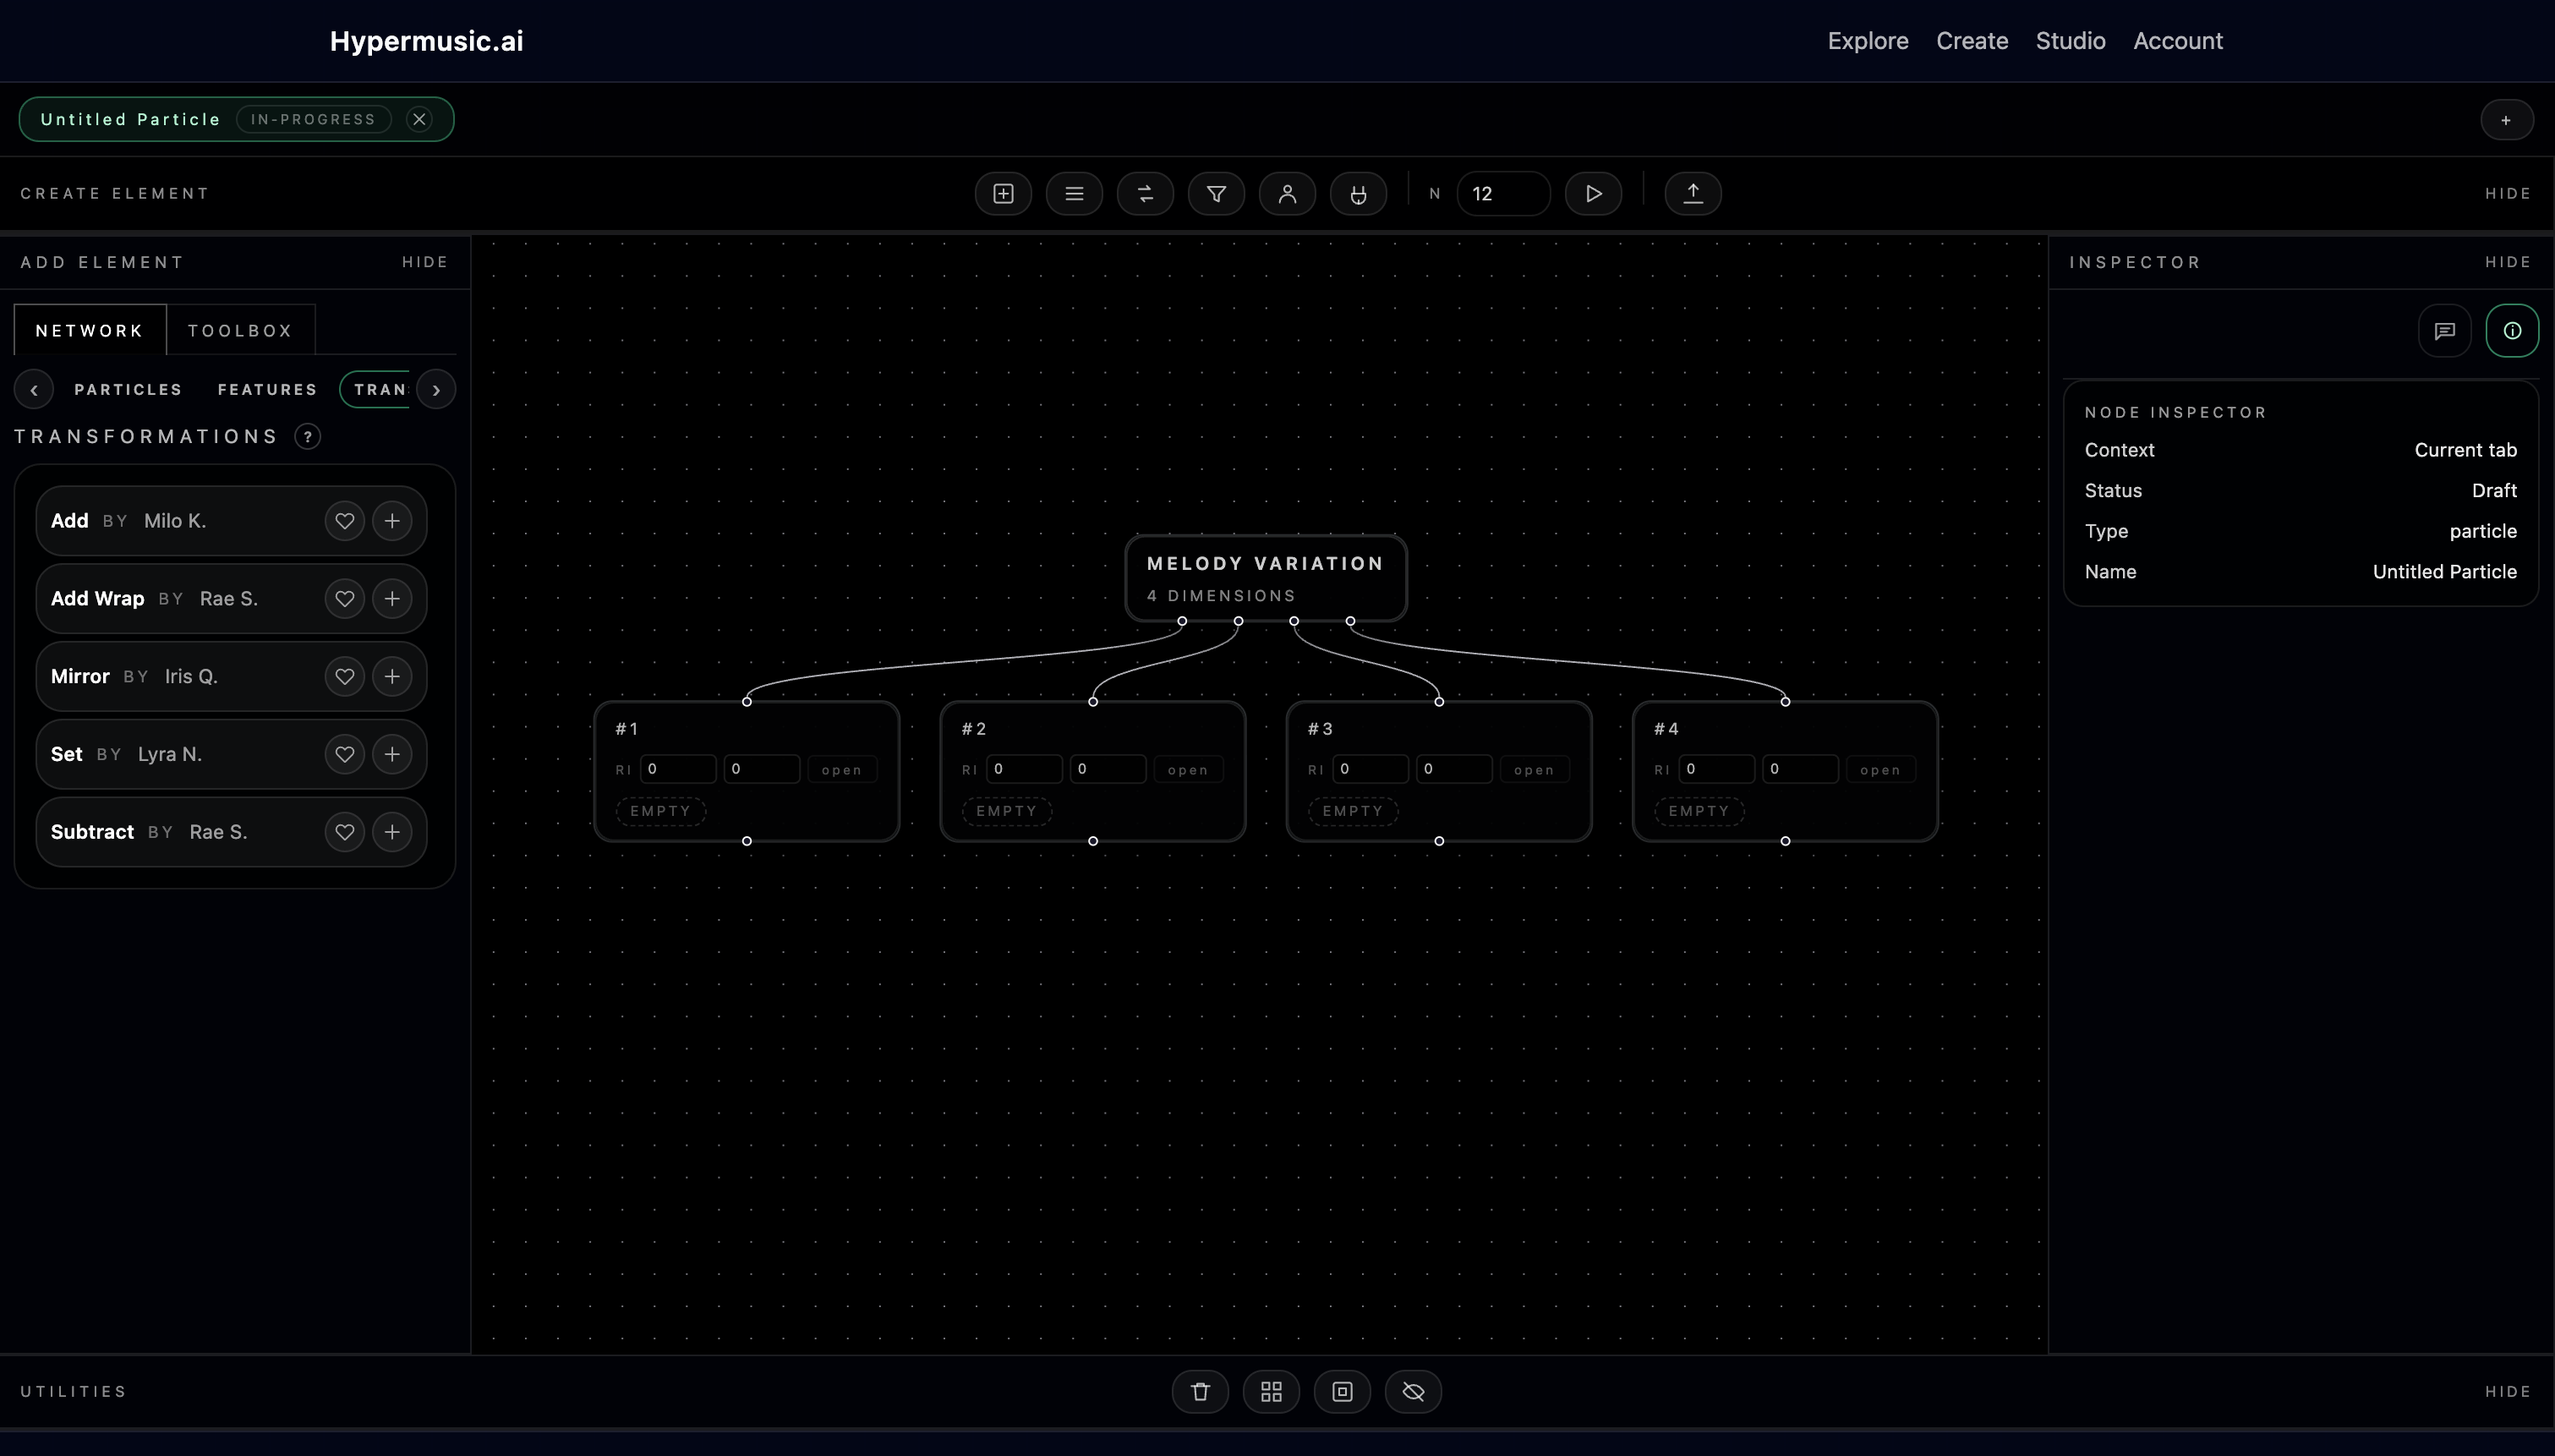Click the grid layout icon in Utilities
The image size is (2555, 1456).
[x=1271, y=1391]
